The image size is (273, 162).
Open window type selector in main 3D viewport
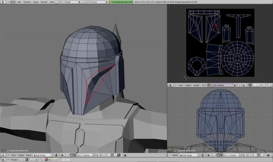(3, 155)
